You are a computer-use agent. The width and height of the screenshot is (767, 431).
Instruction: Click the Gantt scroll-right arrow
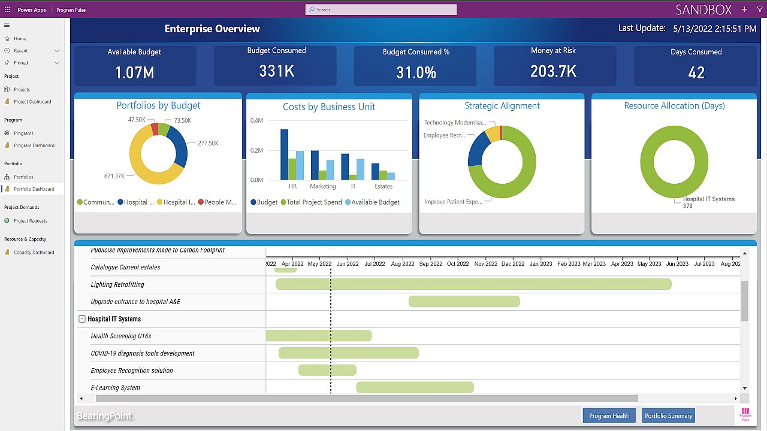pyautogui.click(x=736, y=399)
